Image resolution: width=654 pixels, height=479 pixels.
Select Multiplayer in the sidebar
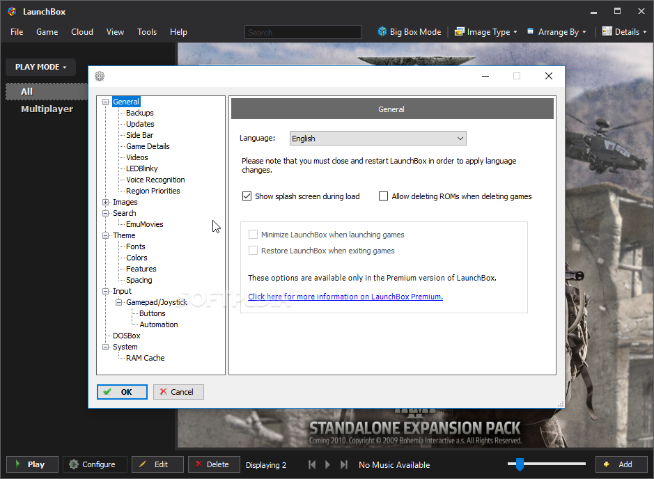coord(47,109)
